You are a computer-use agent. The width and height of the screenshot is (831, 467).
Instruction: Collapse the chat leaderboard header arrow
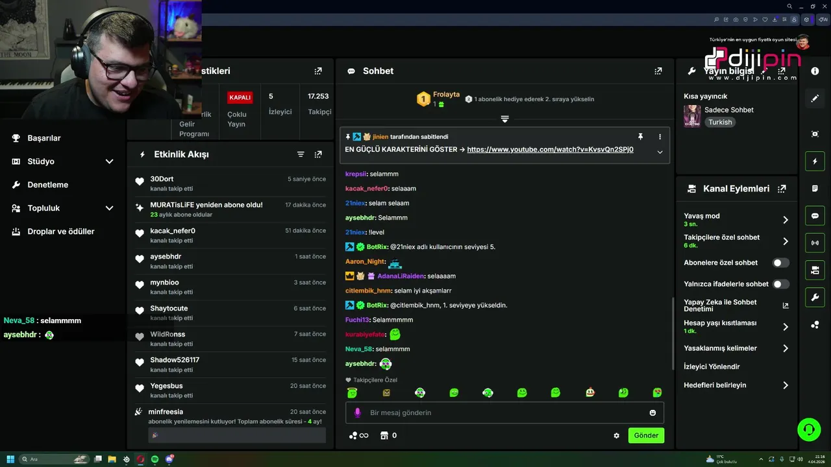504,119
